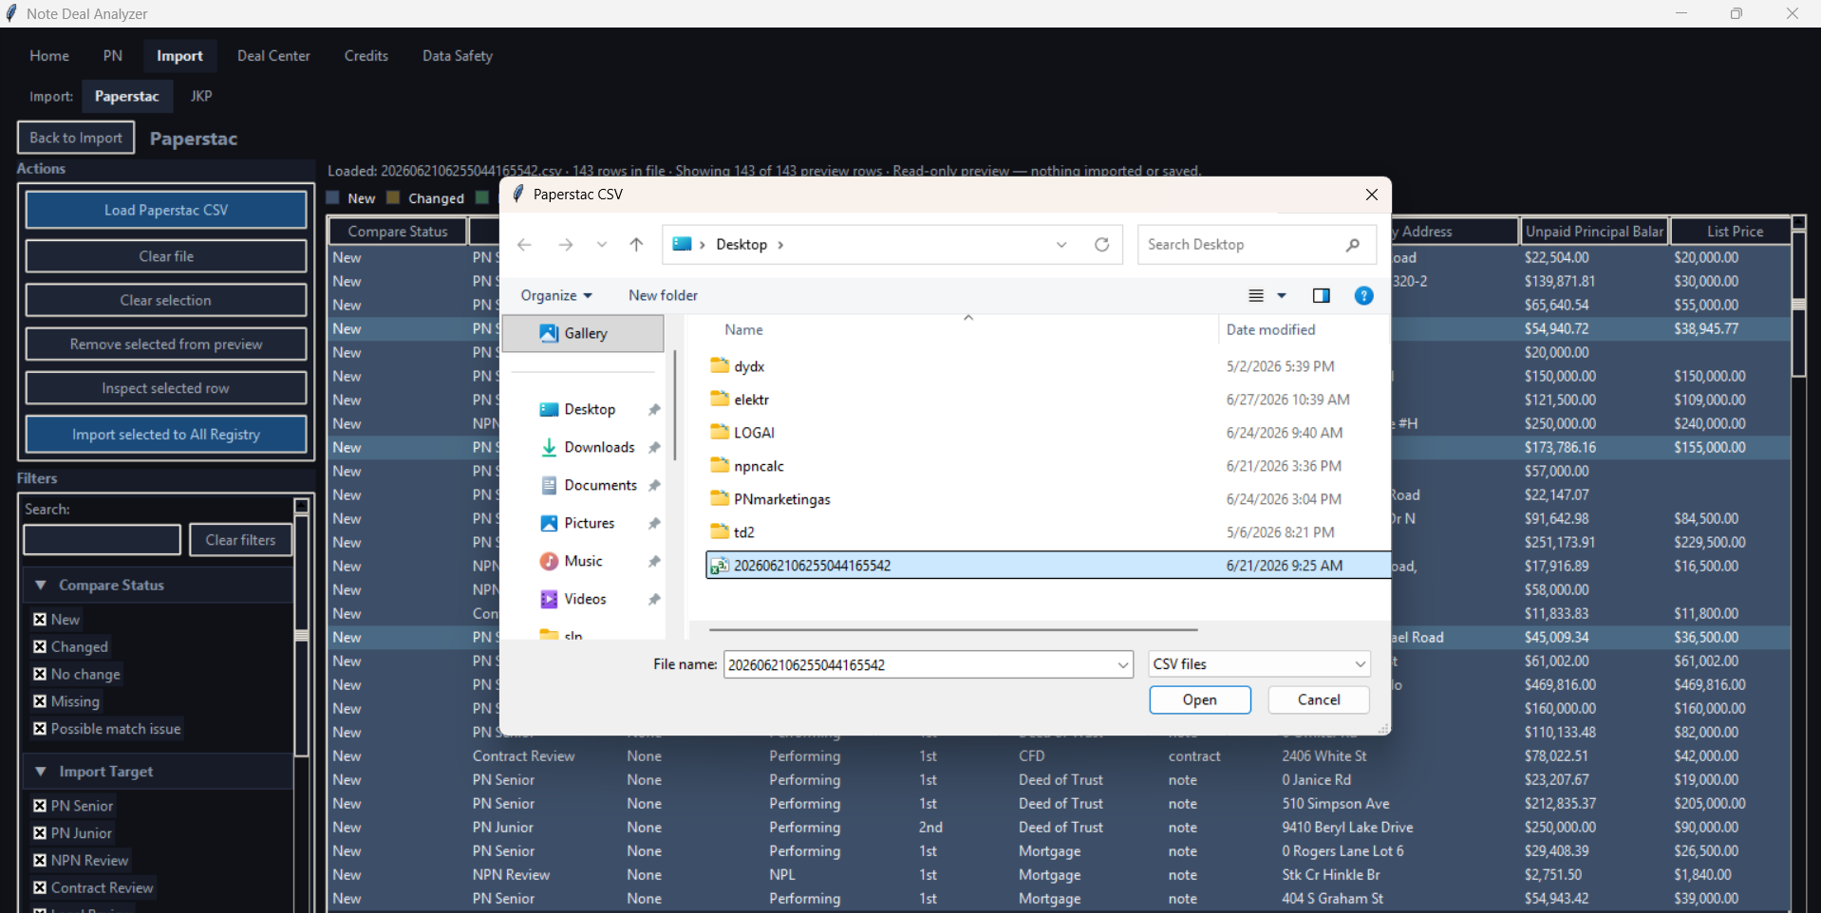
Task: Open Pictures in the navigation pane
Action: pyautogui.click(x=589, y=523)
